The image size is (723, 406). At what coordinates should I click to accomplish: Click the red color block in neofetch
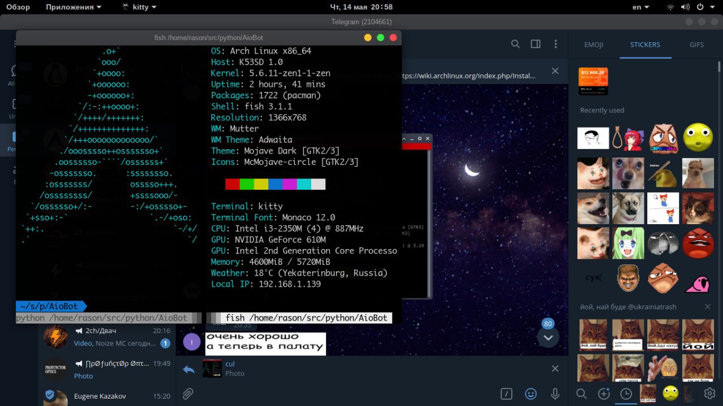(232, 184)
